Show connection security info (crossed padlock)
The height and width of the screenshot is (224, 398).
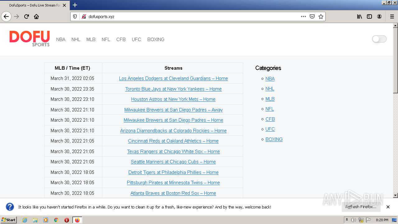[84, 16]
